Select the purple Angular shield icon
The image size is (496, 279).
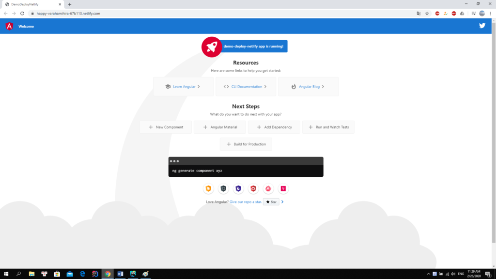(x=238, y=188)
